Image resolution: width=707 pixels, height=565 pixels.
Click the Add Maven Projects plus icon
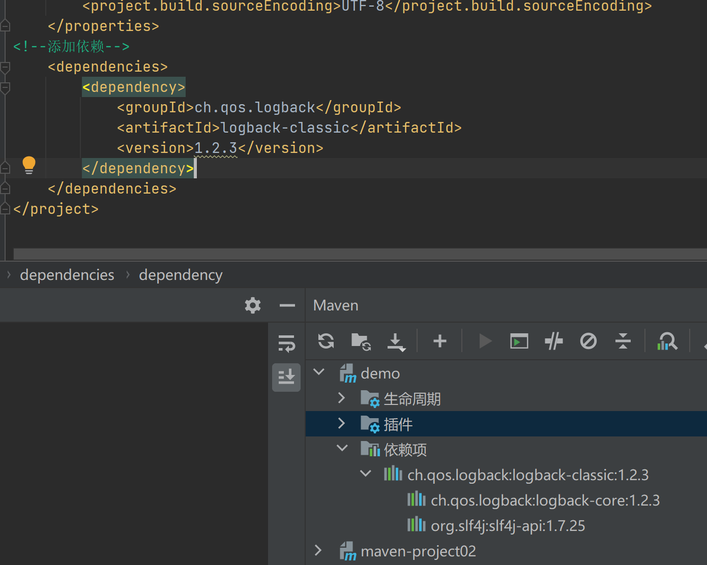(440, 341)
